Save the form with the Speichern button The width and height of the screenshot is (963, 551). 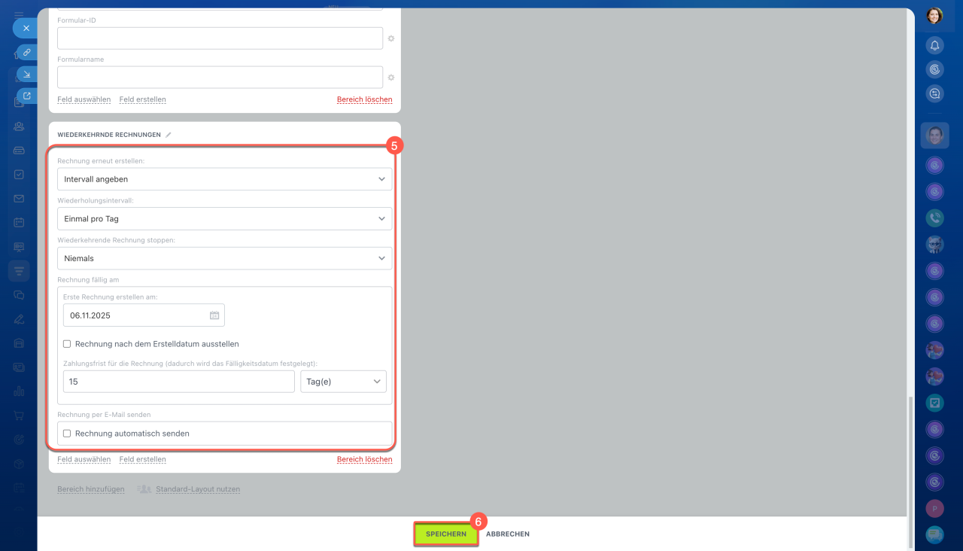(446, 534)
